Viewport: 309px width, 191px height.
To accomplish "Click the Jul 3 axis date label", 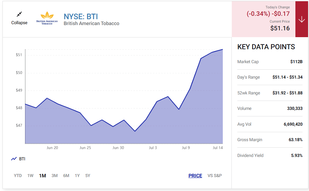I will [x=153, y=148].
